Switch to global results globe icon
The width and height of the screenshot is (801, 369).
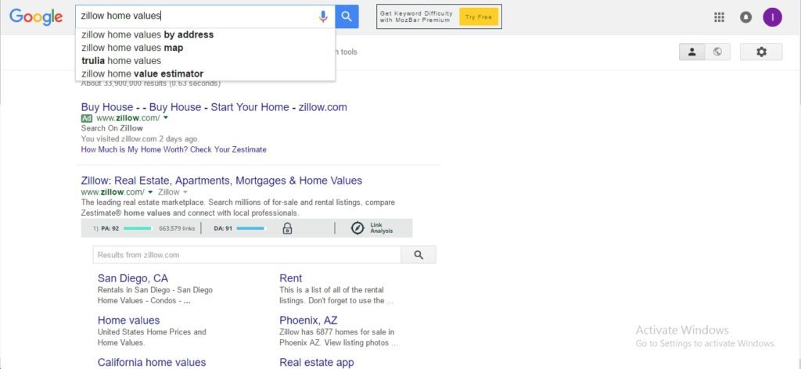(718, 52)
